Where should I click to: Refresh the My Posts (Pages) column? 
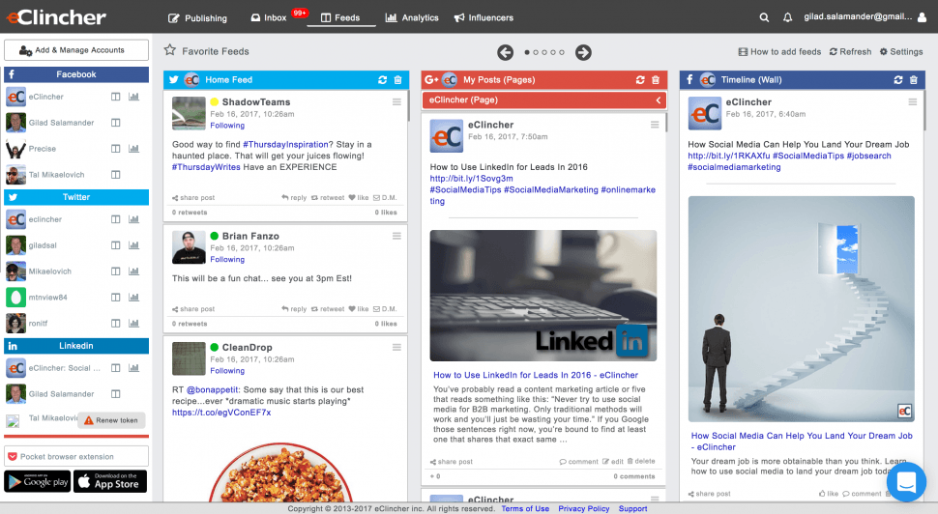point(640,80)
